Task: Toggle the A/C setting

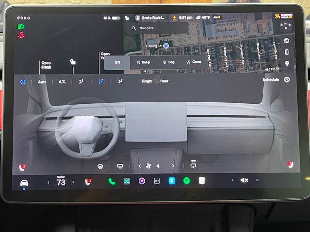Action: (62, 82)
